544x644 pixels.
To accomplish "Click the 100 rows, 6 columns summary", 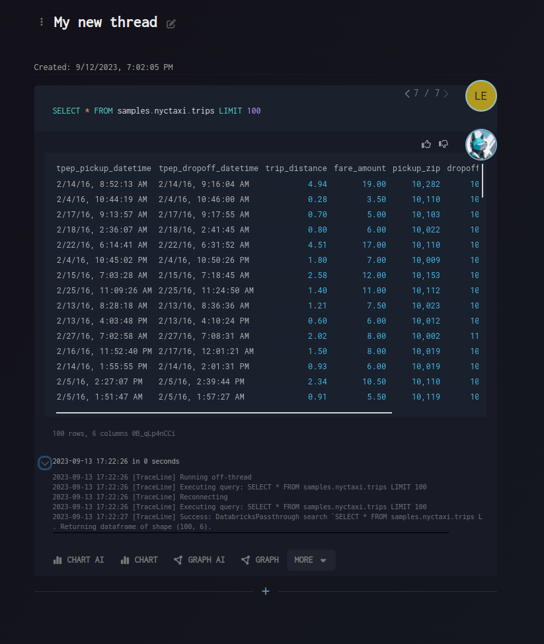I will pyautogui.click(x=114, y=433).
